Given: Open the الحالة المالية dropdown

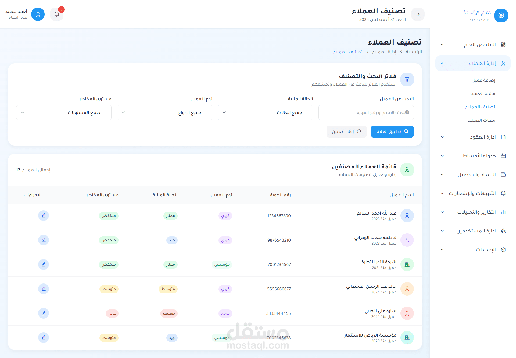Looking at the screenshot, I should (x=265, y=112).
